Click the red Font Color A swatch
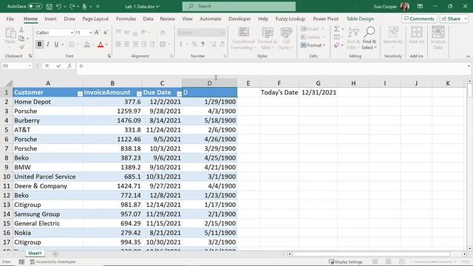This screenshot has height=266, width=473. point(101,44)
